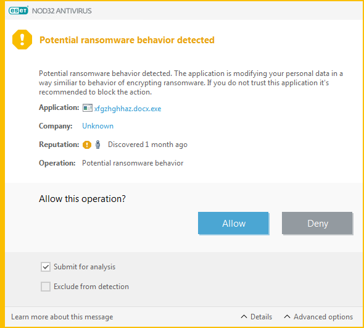Screen dimensions: 364x328
Task: Click the orange reputation warning icon
Action: (87, 145)
